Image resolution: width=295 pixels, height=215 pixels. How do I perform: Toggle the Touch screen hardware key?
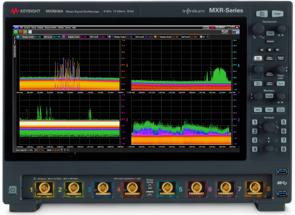(x=280, y=83)
